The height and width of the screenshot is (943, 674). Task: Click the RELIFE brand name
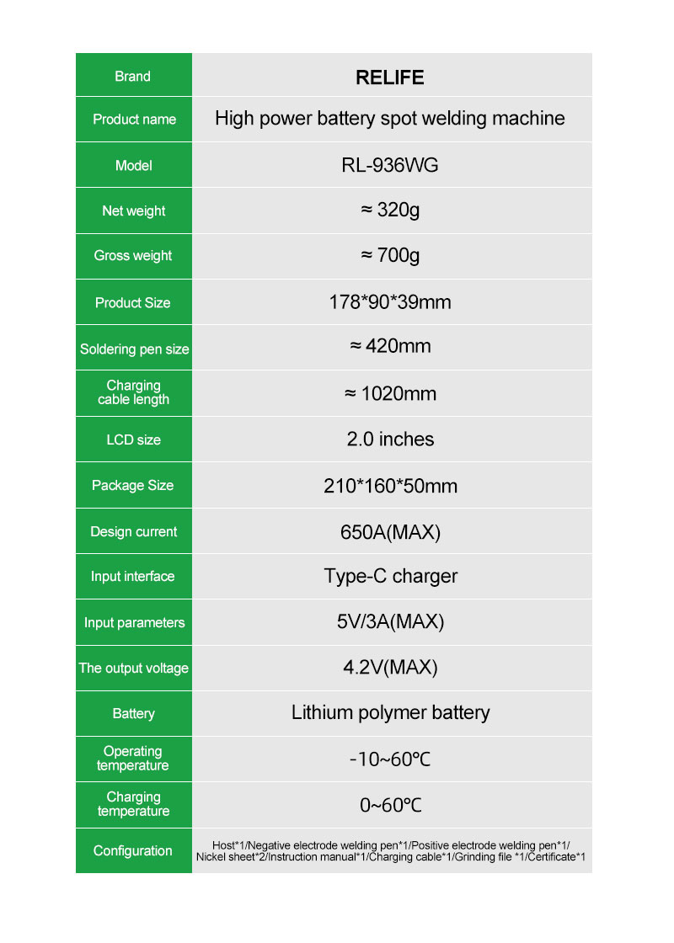389,77
